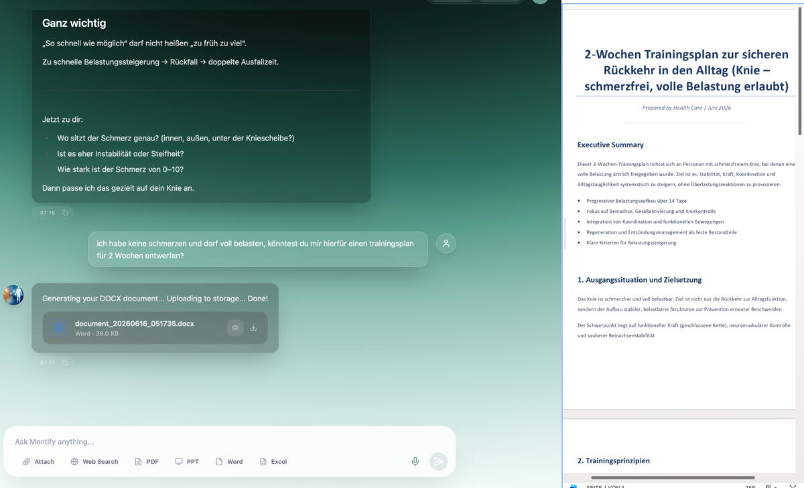This screenshot has width=804, height=488.
Task: Click the bullet 'Progressiver Belastungsaufbau über 14 Tage'
Action: tap(636, 201)
